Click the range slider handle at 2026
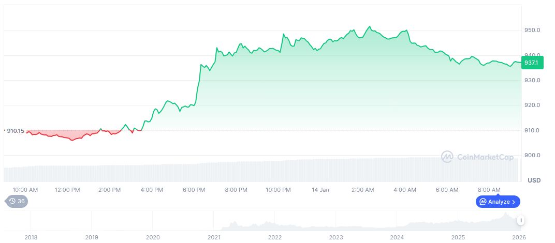 click(x=520, y=220)
